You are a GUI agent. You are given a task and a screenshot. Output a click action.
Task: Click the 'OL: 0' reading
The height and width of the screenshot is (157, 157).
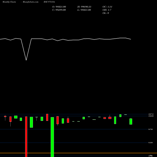pos(106,13)
